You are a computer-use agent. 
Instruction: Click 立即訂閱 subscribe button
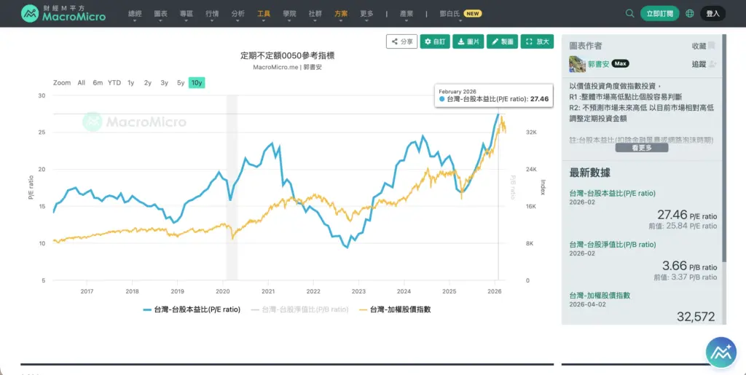pyautogui.click(x=659, y=13)
